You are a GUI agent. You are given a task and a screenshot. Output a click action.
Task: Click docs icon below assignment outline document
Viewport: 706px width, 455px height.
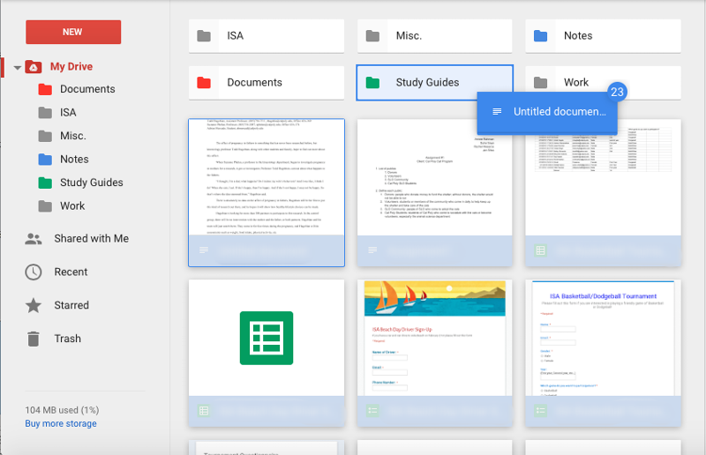[372, 250]
